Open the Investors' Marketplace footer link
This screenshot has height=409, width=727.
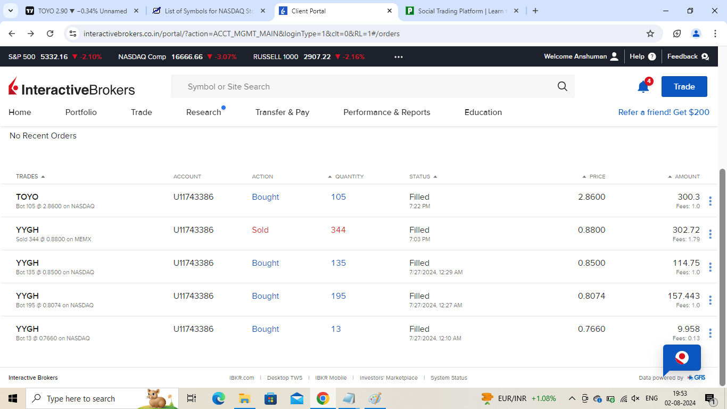pos(389,378)
